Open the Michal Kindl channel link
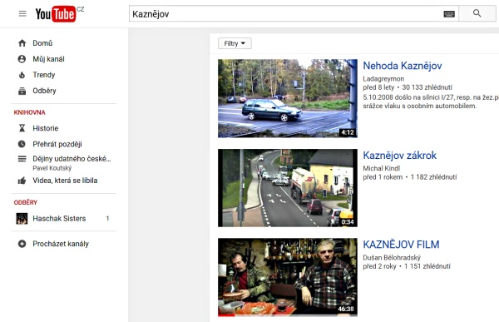This screenshot has height=322, width=499. tap(381, 168)
